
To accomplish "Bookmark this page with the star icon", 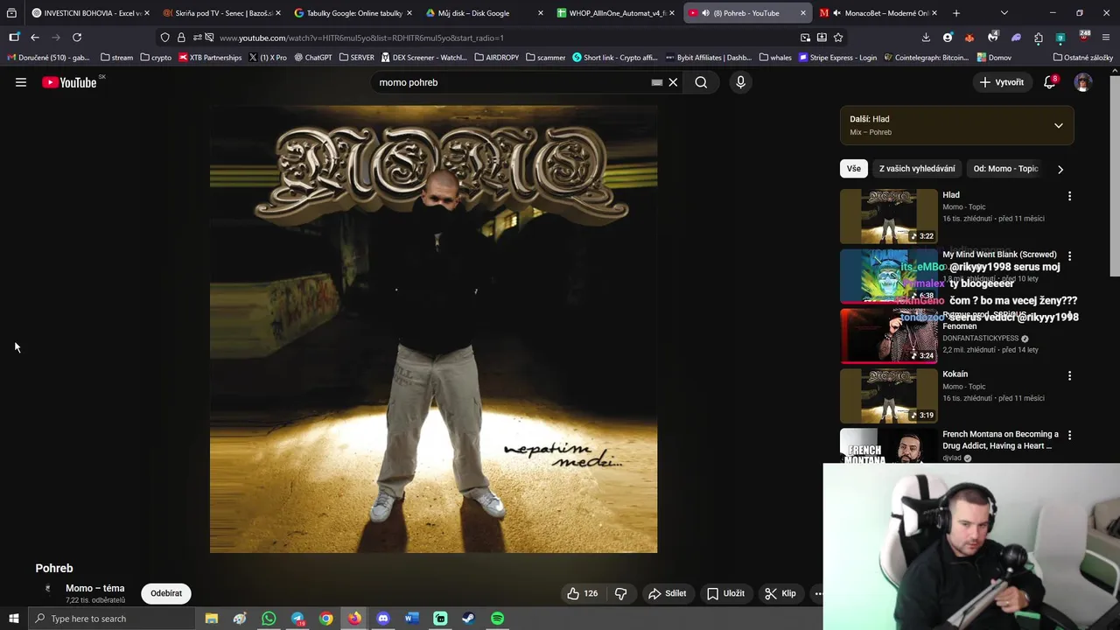I will pos(838,38).
